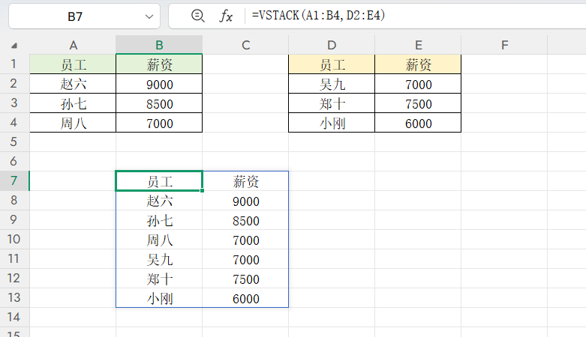The height and width of the screenshot is (337, 586).
Task: Select column E header
Action: [x=418, y=45]
